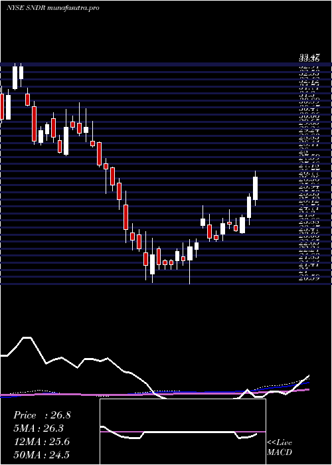Screen dimensions: 332x465
Task: Select the 12MA : 25.6 value
Action: tap(41, 442)
